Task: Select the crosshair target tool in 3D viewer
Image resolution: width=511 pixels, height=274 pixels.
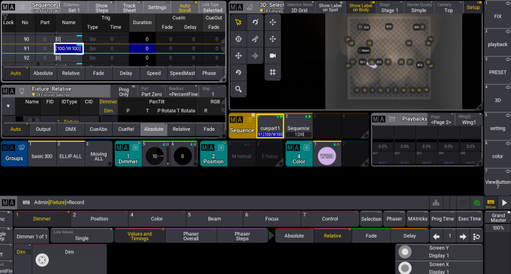Action: click(239, 39)
